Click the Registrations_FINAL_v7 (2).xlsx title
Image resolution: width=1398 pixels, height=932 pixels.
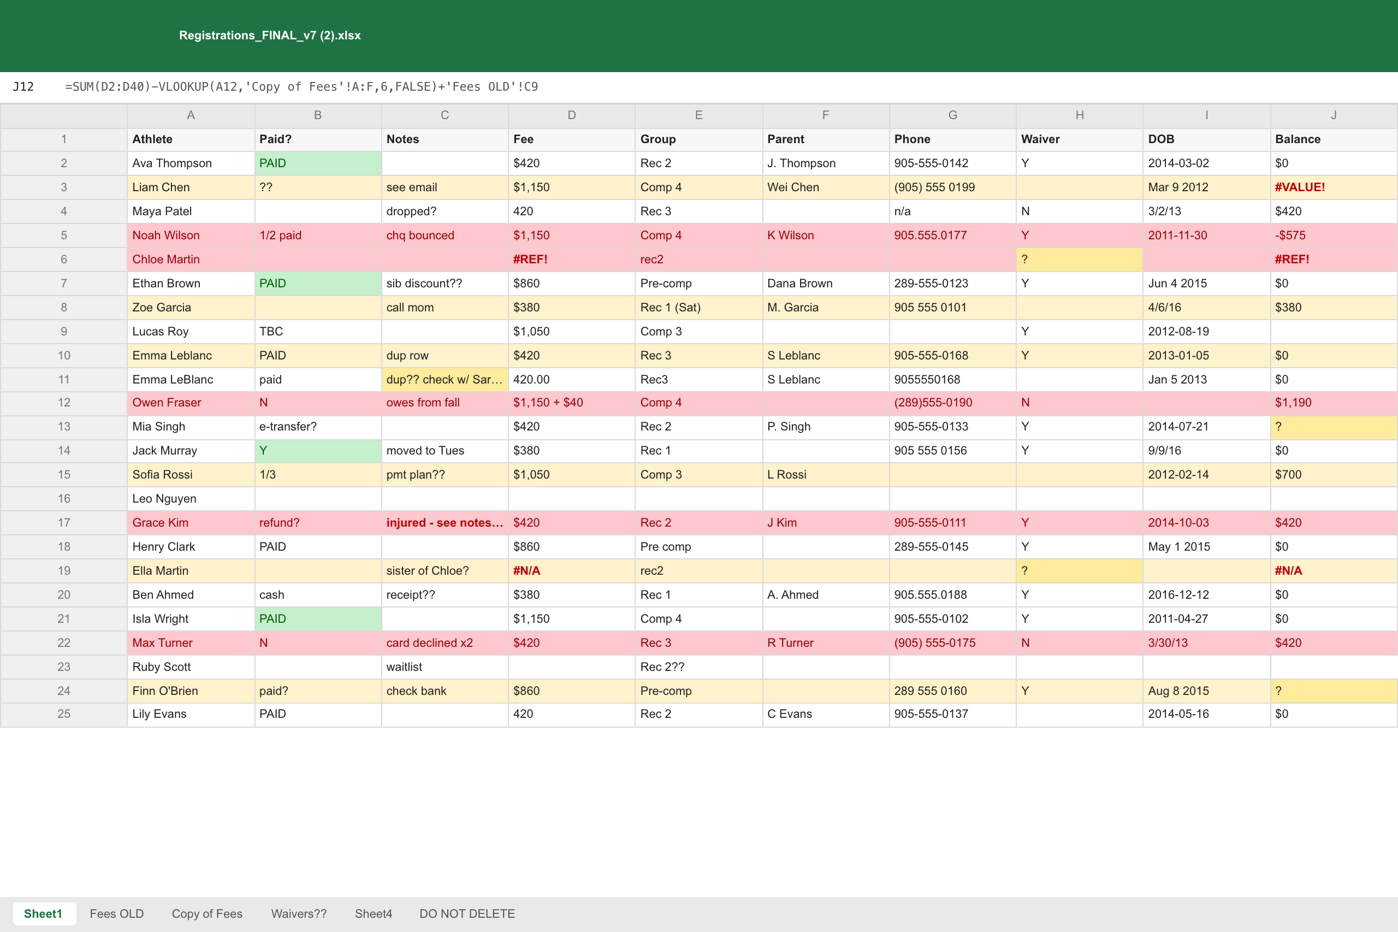[x=270, y=36]
